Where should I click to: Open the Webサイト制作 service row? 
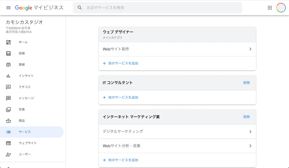pos(177,49)
